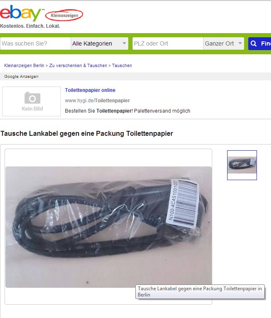Screen dimensions: 271x318
Task: Click the main LAN cable photo
Action: pos(109,227)
